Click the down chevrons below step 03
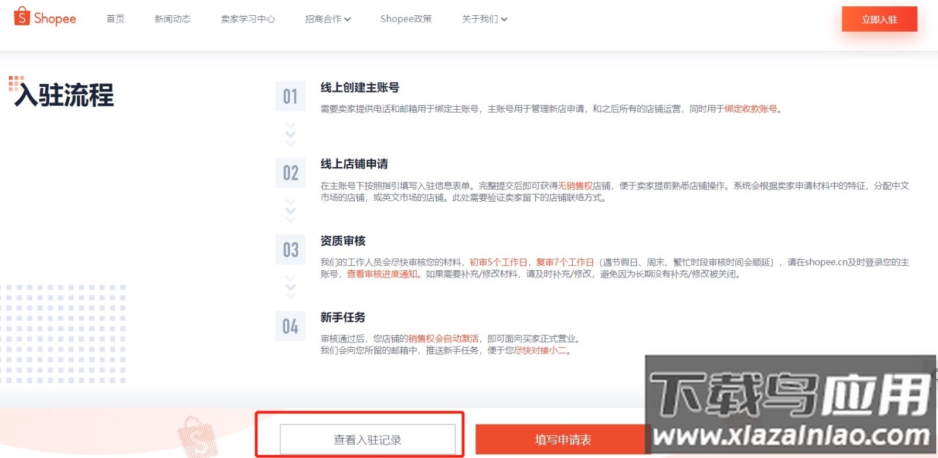 click(x=290, y=287)
